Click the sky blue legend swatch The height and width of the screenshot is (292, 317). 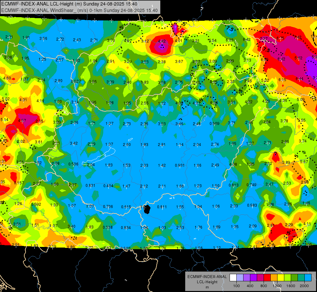point(308,278)
